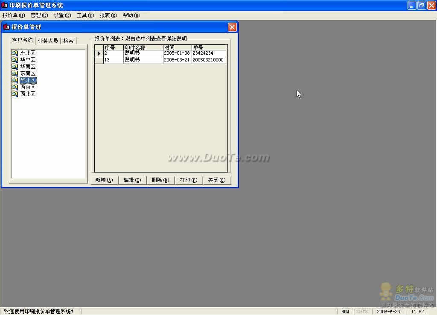
Task: Open the 工具 menu
Action: click(x=85, y=15)
